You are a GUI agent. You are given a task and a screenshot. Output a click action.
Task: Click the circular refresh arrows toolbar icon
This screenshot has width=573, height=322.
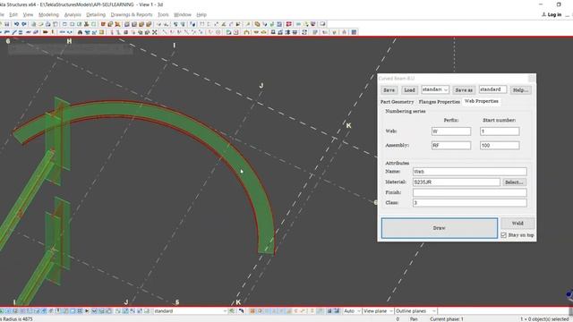click(x=304, y=32)
